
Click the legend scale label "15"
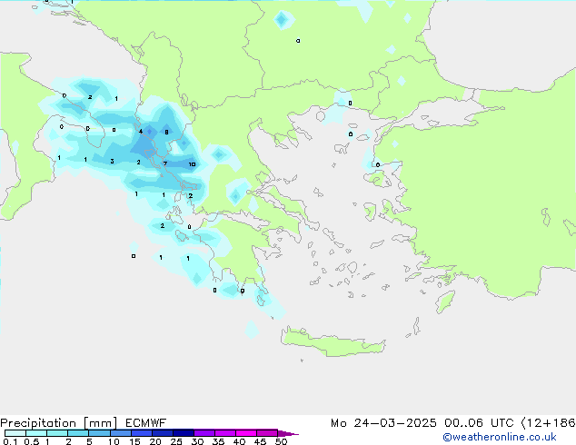pyautogui.click(x=134, y=441)
